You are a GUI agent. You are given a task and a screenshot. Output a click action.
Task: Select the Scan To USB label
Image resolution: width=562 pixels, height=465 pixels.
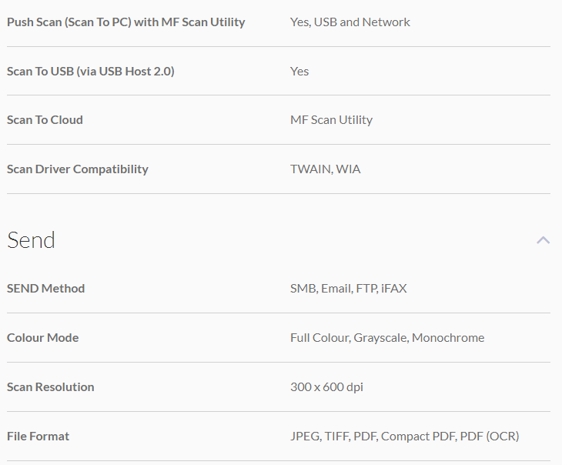(x=90, y=71)
